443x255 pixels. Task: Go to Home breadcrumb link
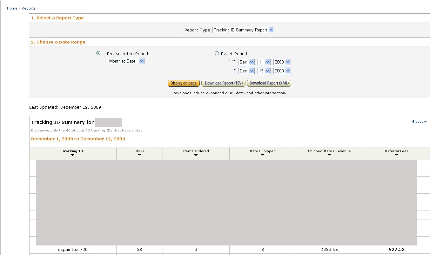click(x=12, y=8)
